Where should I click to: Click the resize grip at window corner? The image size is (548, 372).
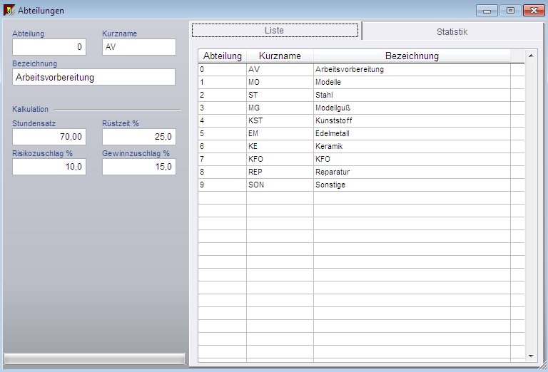543,366
